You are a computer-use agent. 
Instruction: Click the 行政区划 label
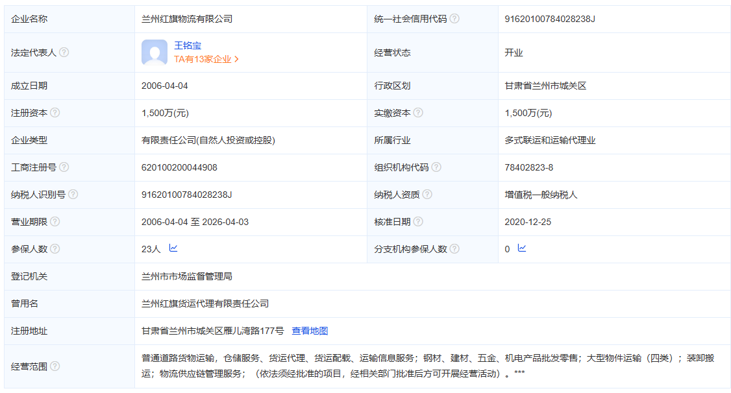click(393, 86)
